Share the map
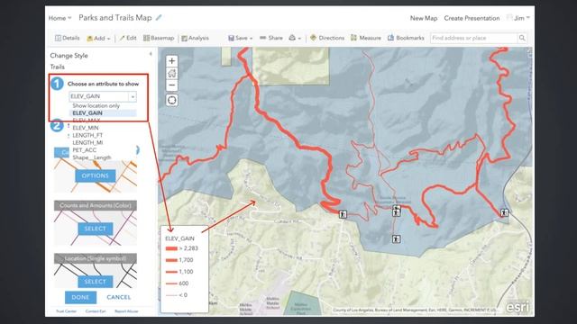Screen dimensions: 577x324 [271, 38]
